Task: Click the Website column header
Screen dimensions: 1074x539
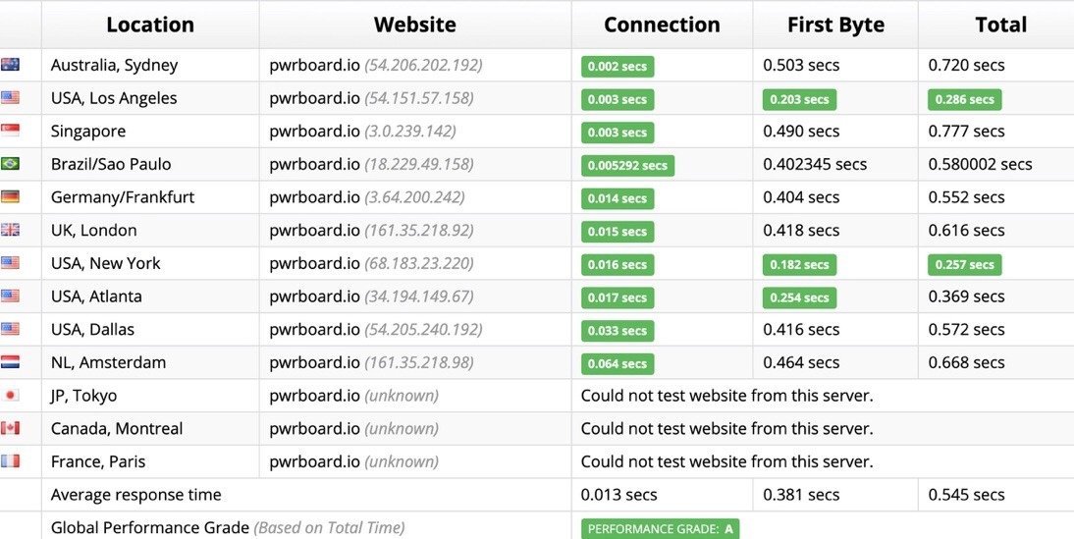Action: click(x=414, y=25)
